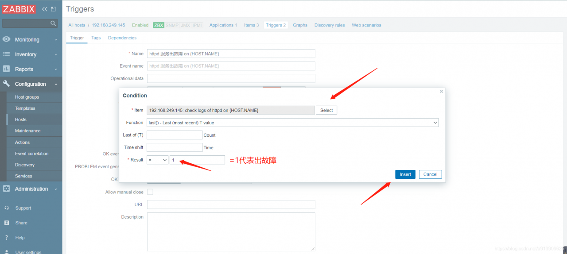Click the Last of (T) field

click(x=175, y=135)
